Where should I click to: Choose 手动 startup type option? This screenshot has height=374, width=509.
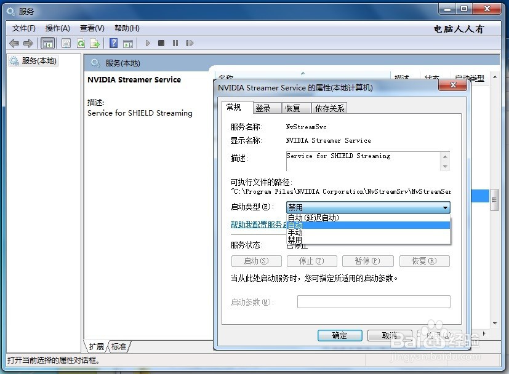click(x=369, y=233)
